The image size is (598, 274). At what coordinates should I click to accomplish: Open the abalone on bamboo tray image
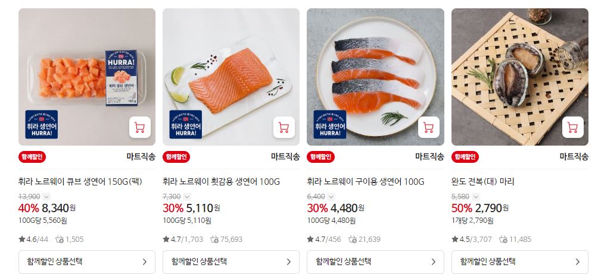tap(520, 77)
